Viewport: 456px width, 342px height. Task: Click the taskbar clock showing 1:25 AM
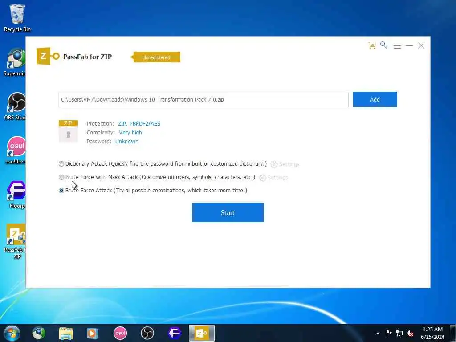(x=432, y=333)
